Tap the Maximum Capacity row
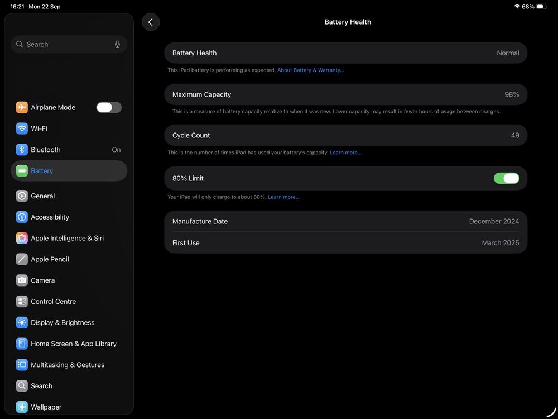 (x=345, y=94)
